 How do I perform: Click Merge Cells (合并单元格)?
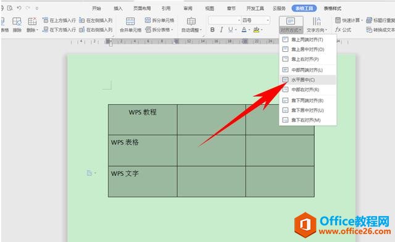tap(130, 25)
